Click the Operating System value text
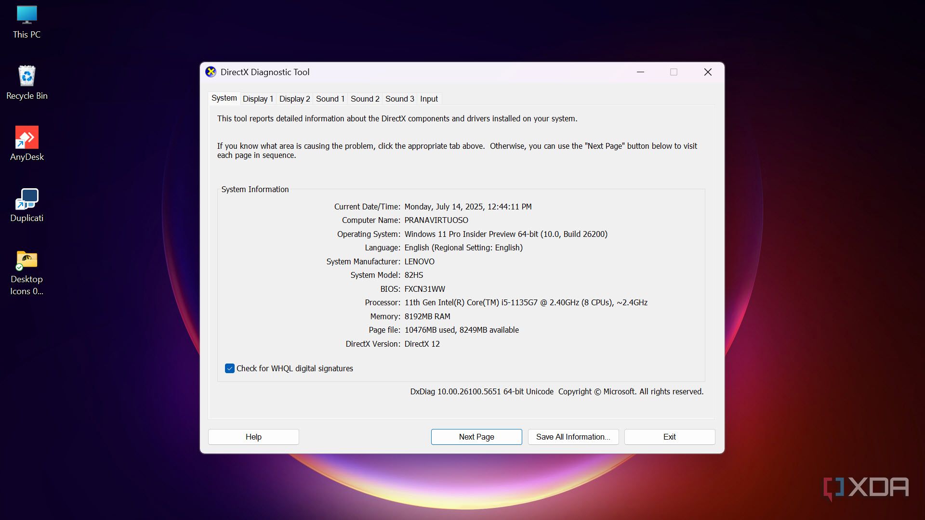This screenshot has width=925, height=520. pos(506,234)
